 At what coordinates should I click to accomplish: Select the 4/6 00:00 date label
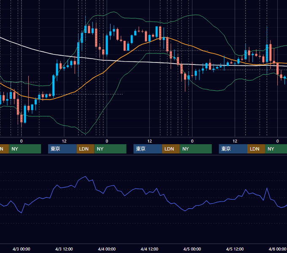coord(277,249)
